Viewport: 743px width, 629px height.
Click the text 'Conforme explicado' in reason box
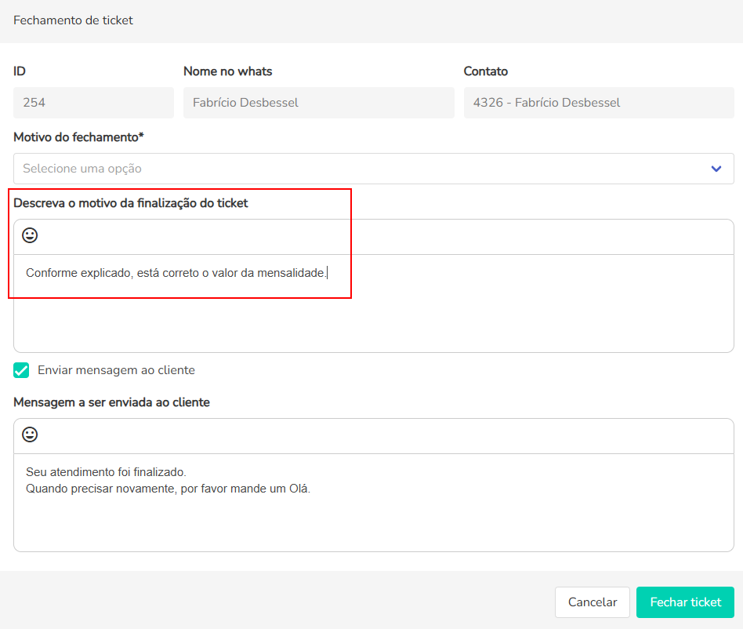coord(78,273)
